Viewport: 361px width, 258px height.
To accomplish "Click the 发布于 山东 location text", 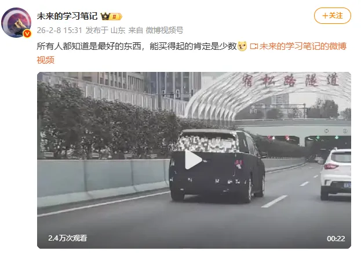I will coord(105,30).
